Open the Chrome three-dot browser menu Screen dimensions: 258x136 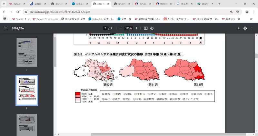click(x=253, y=12)
